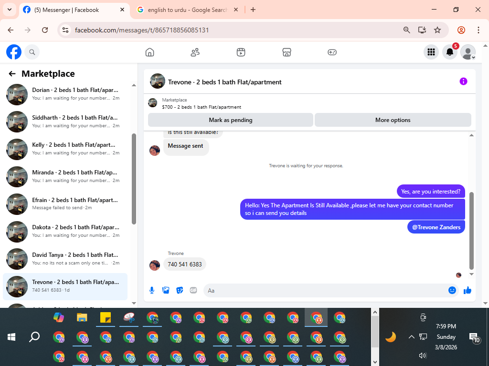Screen dimensions: 489x366
Task: Open notifications bell with 5 badge
Action: (x=450, y=52)
